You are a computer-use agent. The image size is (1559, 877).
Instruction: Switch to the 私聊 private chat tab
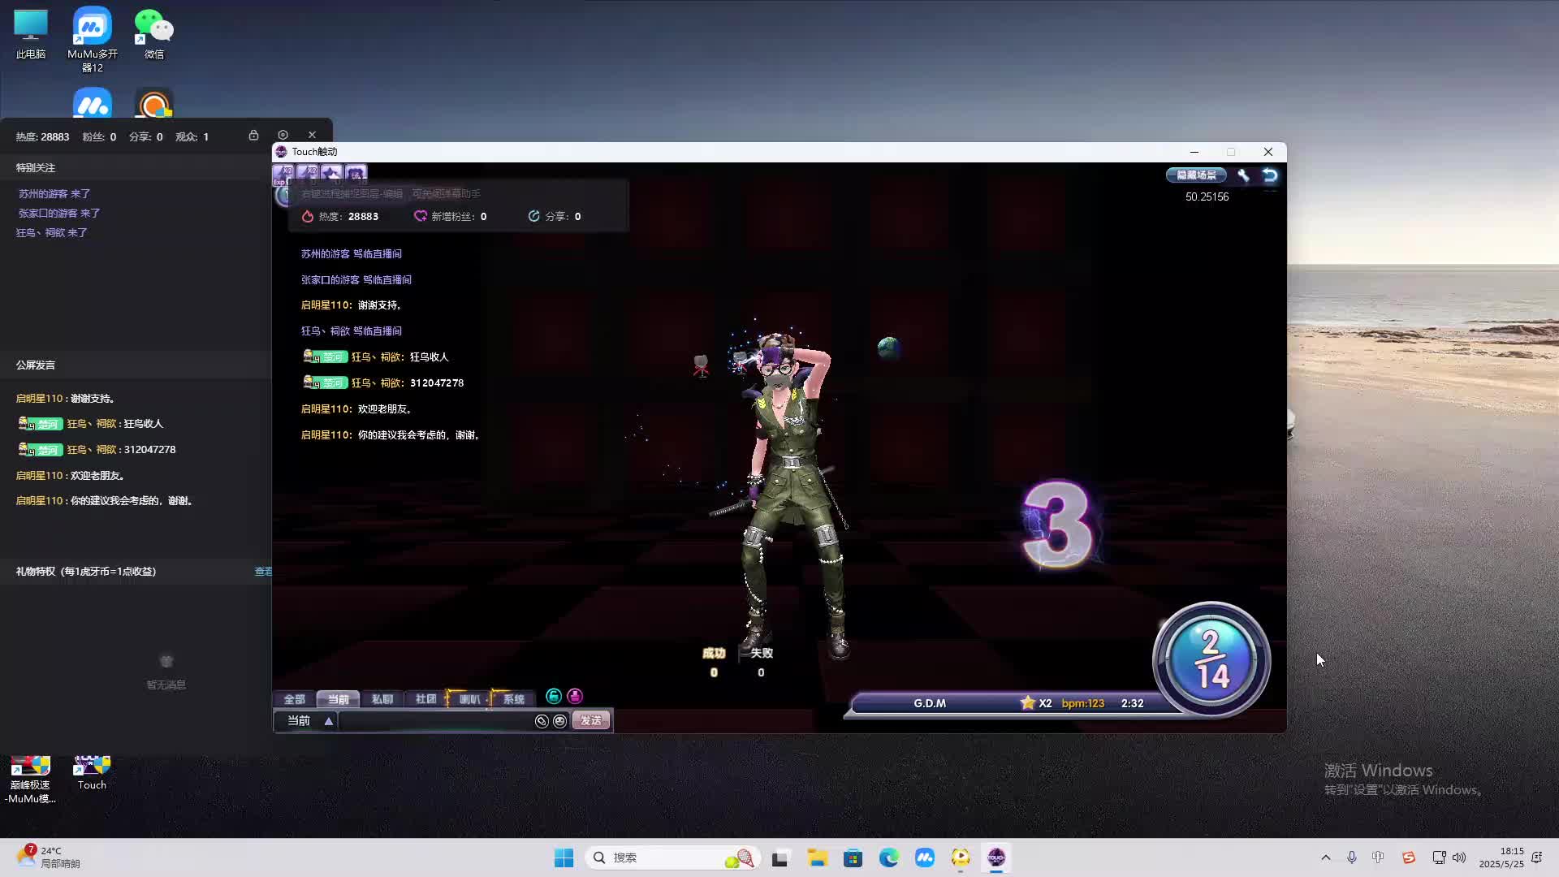coord(382,699)
